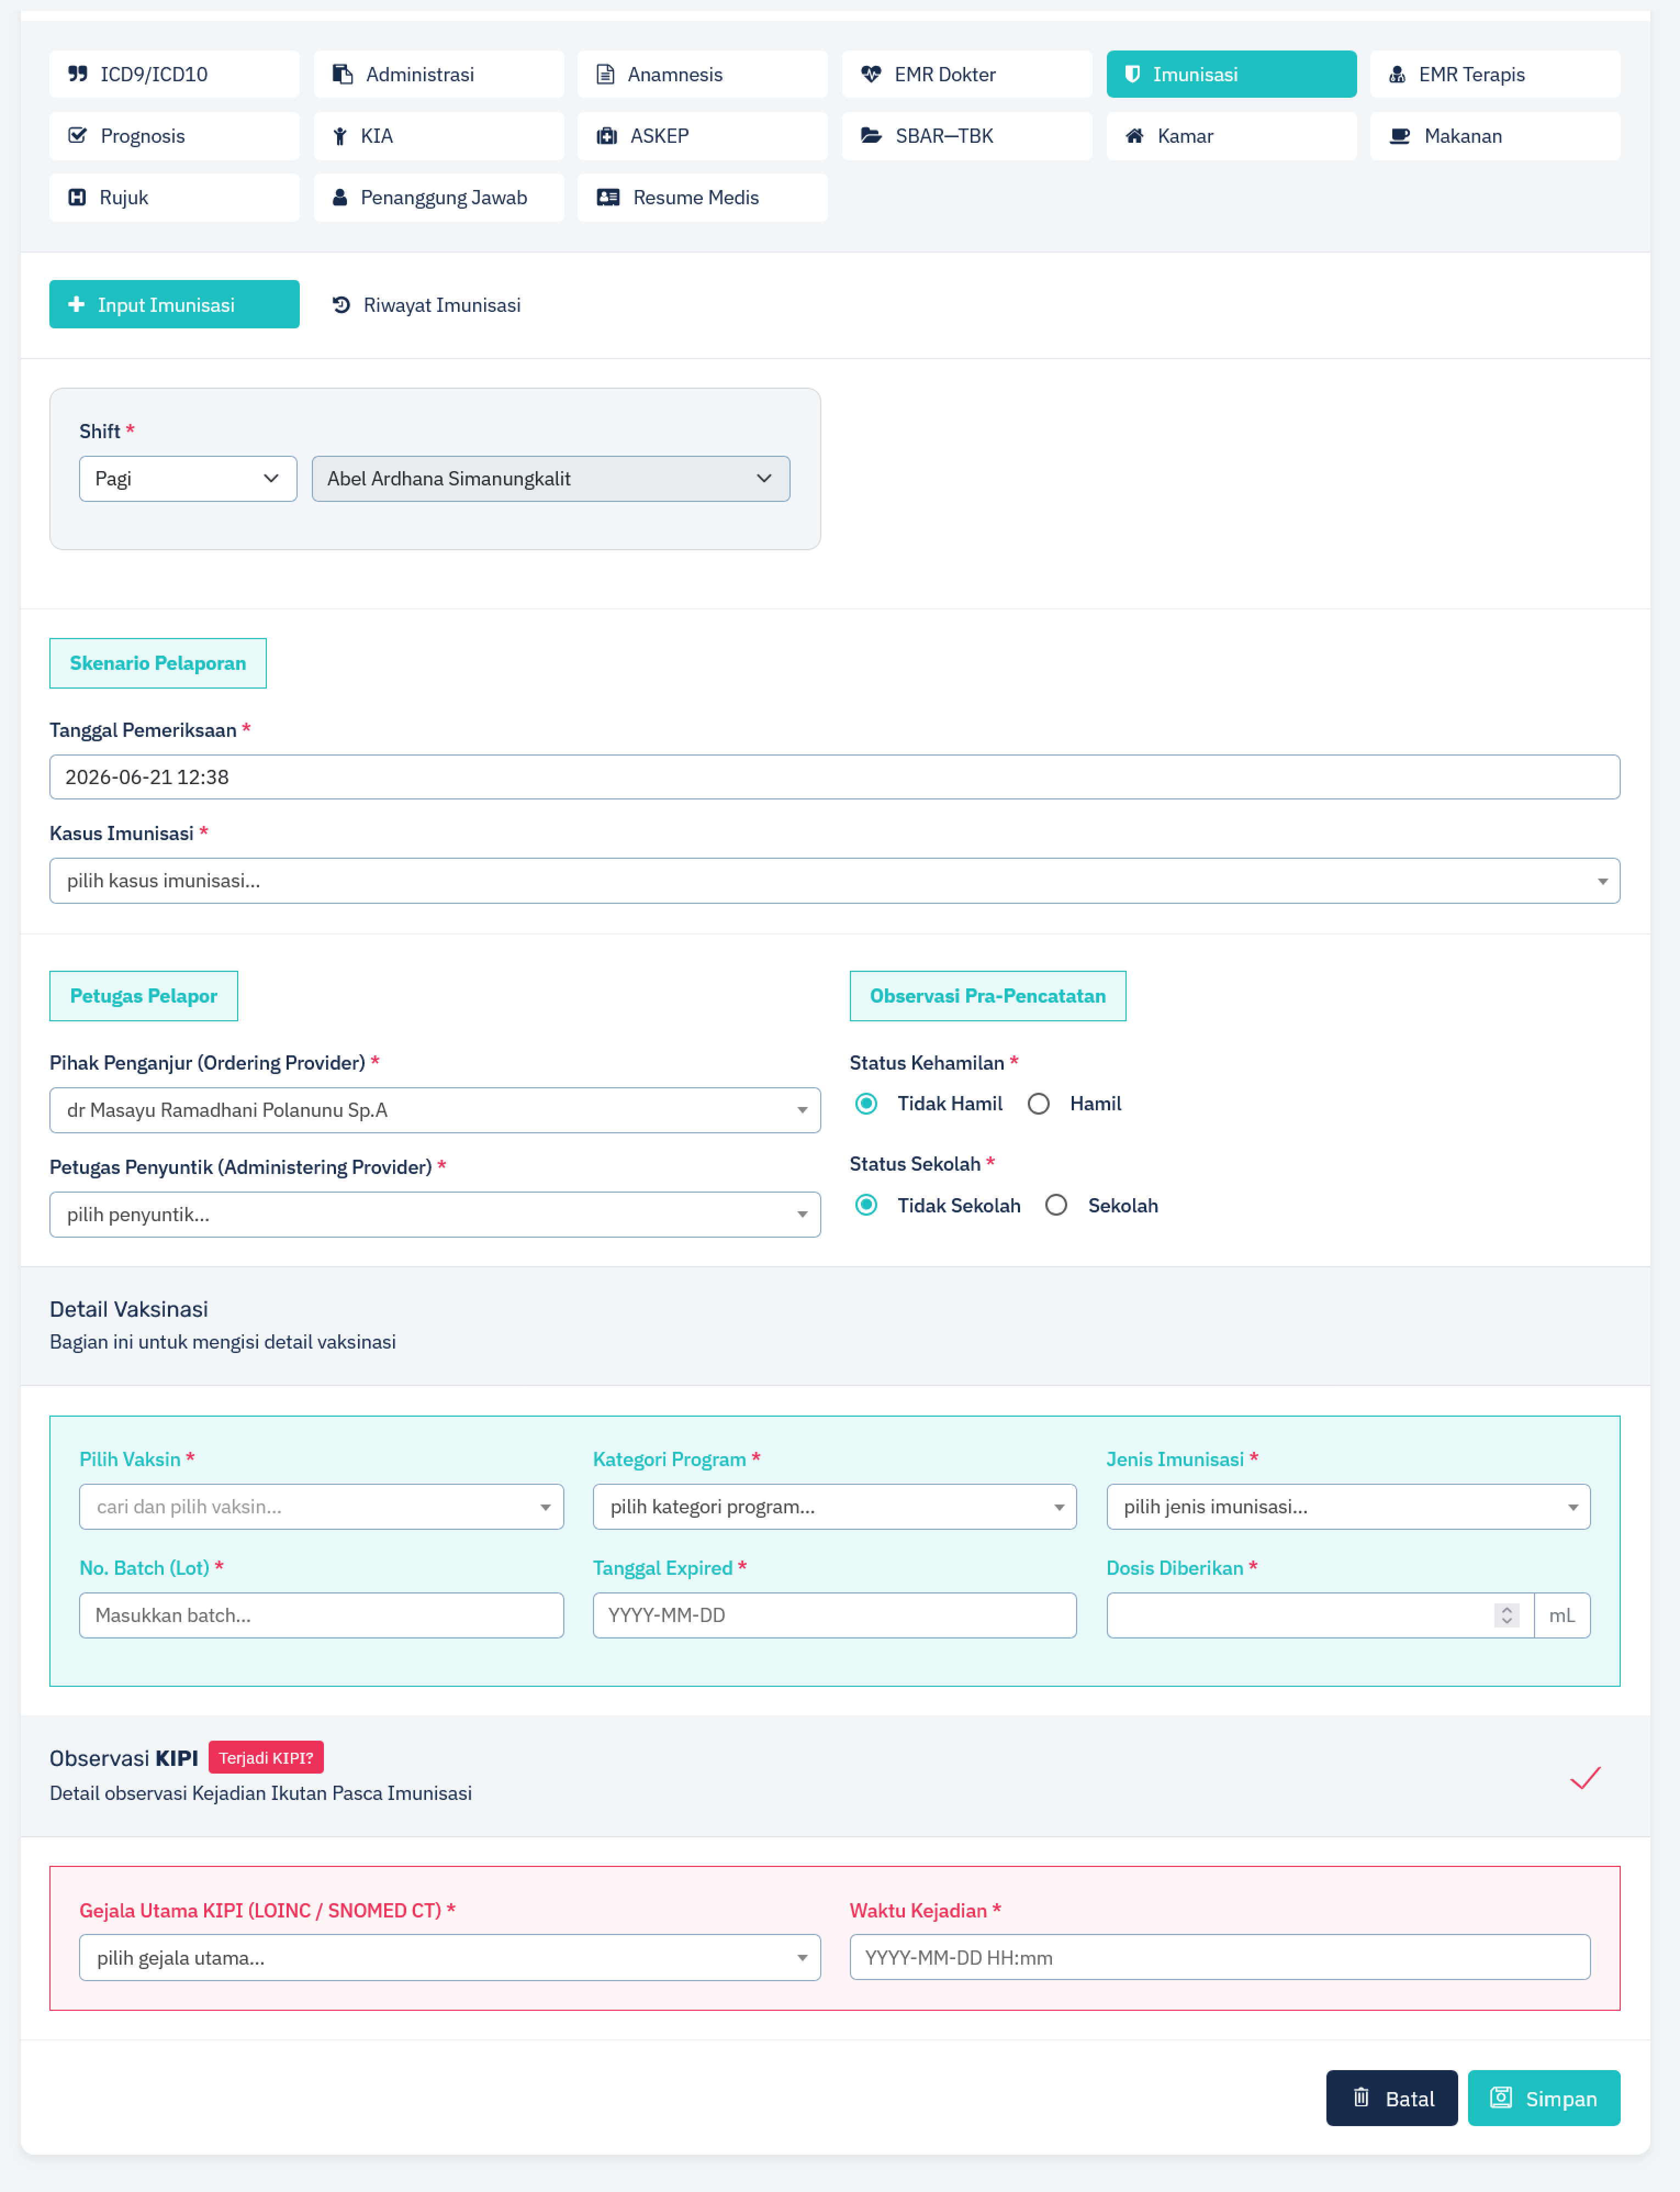1680x2192 pixels.
Task: Click the red checkmark in Observasi KIPI
Action: tap(1585, 1777)
